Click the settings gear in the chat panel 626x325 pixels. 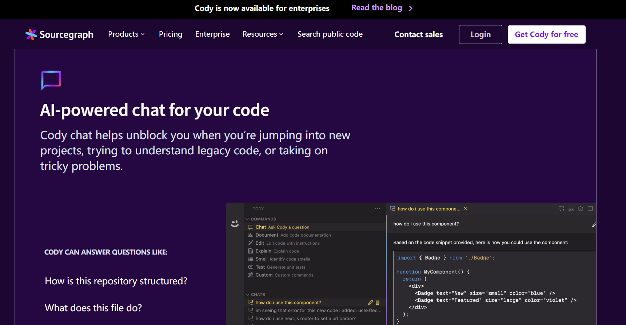tap(581, 209)
